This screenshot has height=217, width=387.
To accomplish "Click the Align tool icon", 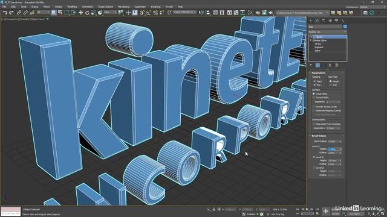I will tap(208, 13).
